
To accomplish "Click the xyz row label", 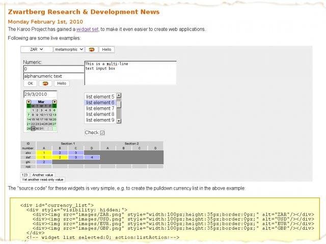I will (29, 167).
